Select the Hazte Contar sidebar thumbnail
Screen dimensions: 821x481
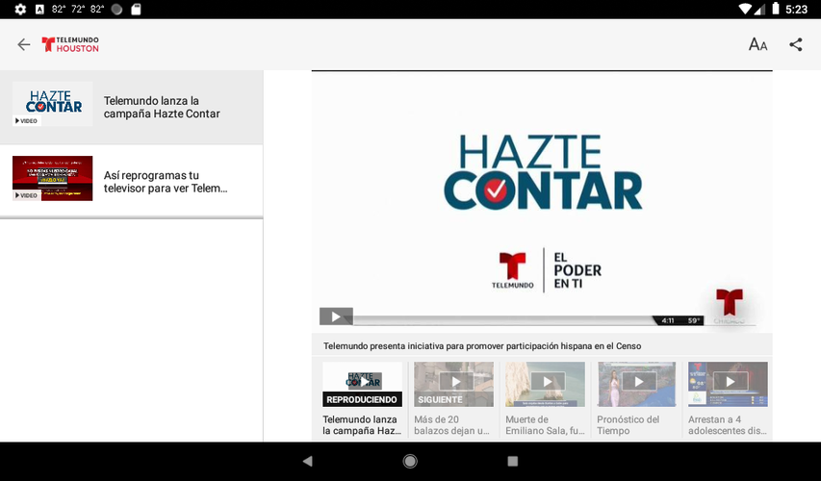[x=52, y=104]
